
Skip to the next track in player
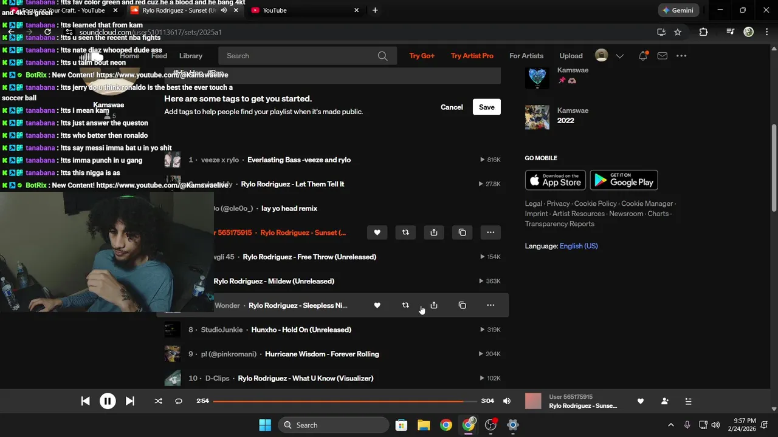tap(129, 401)
